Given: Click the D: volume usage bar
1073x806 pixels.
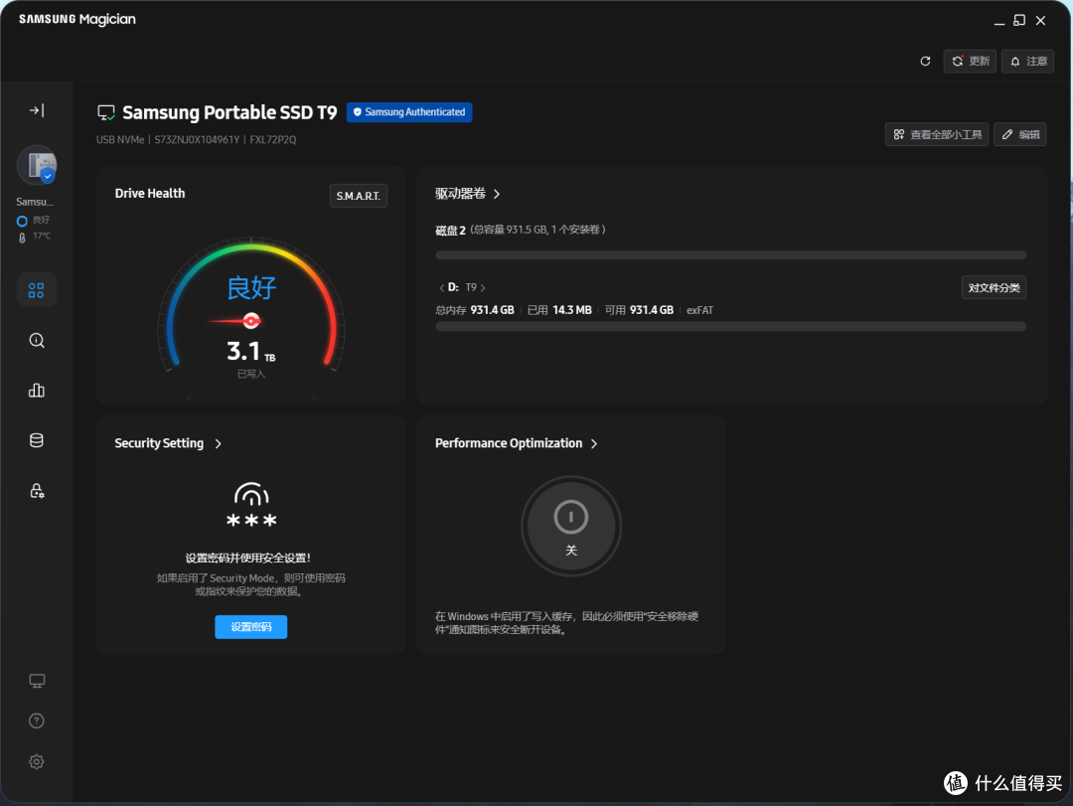Looking at the screenshot, I should pos(731,327).
